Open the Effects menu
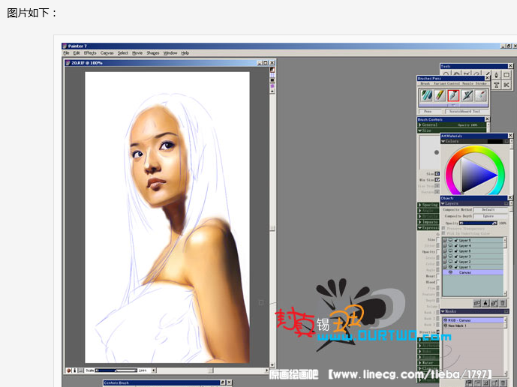517x387 pixels. coord(90,53)
